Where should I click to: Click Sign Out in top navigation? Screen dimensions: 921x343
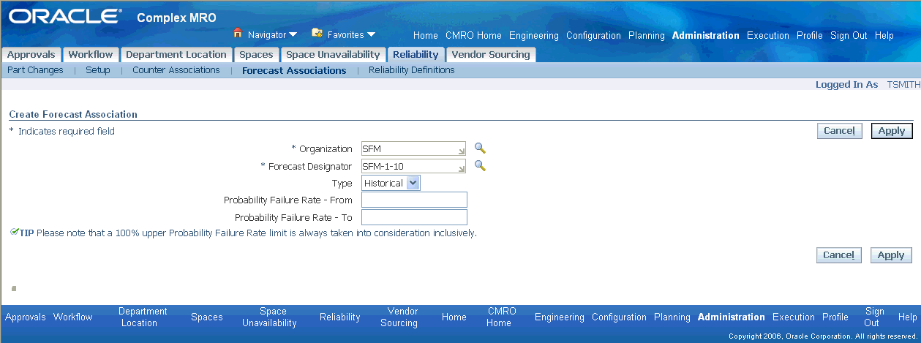pyautogui.click(x=849, y=35)
